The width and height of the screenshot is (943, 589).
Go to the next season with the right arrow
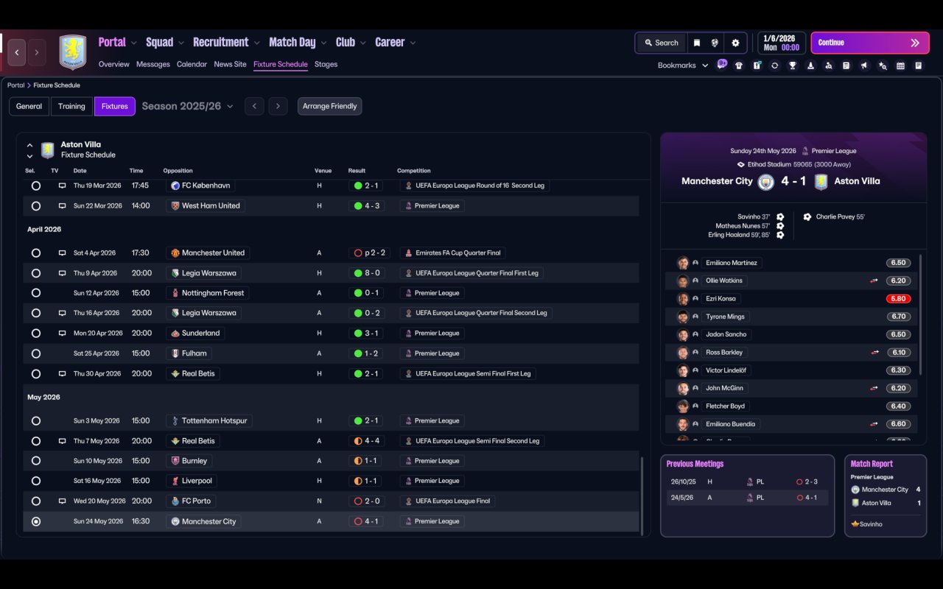pos(278,106)
